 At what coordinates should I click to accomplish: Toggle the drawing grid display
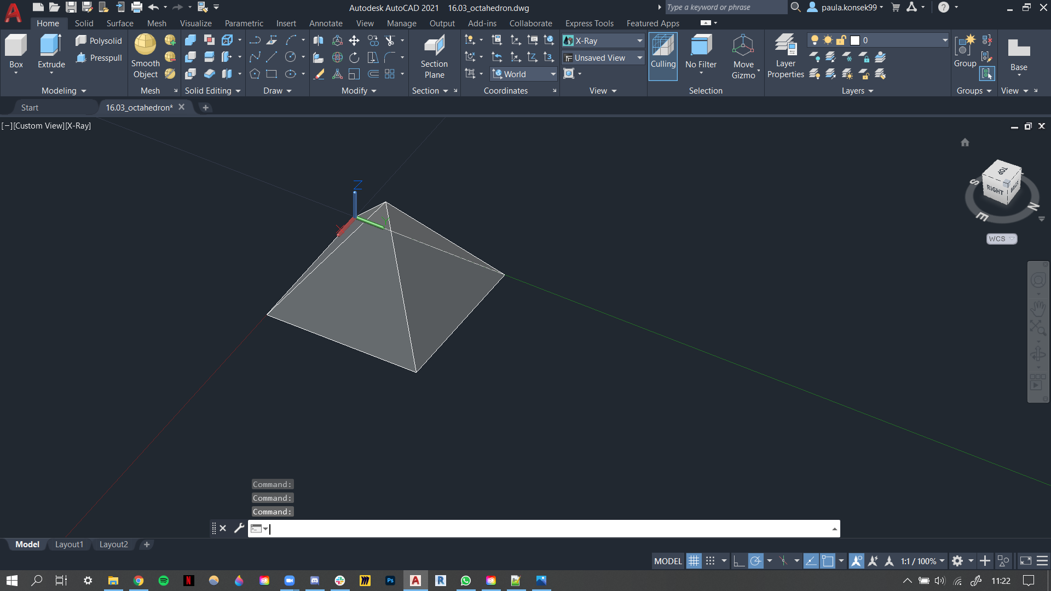[694, 561]
